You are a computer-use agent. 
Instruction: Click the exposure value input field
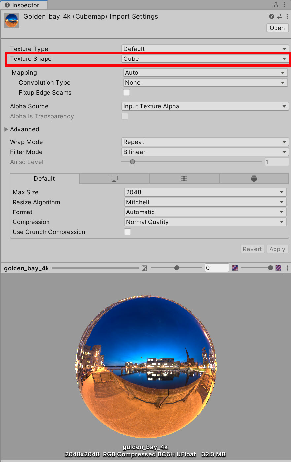217,268
